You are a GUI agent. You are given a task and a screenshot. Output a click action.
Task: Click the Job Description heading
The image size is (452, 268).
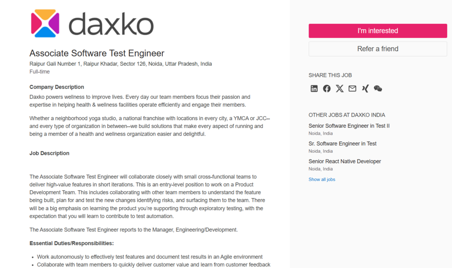click(x=49, y=153)
